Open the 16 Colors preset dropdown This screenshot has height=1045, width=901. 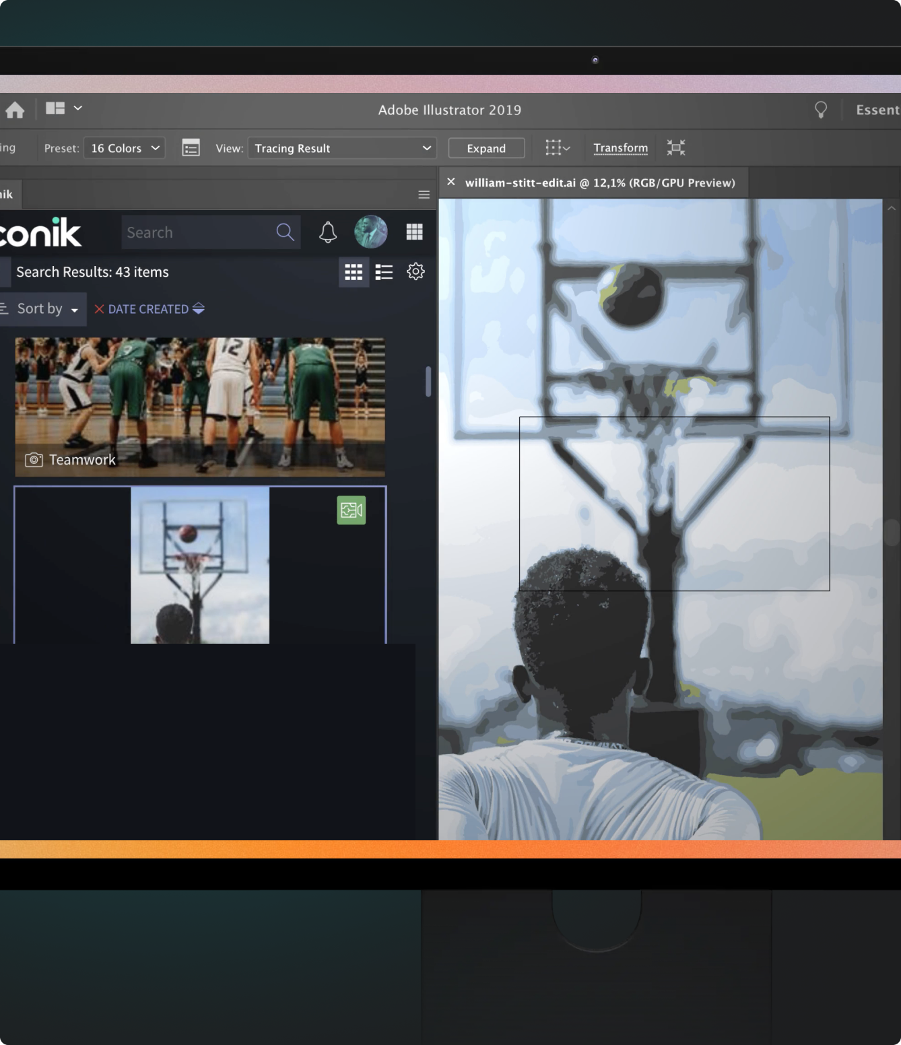pyautogui.click(x=125, y=148)
